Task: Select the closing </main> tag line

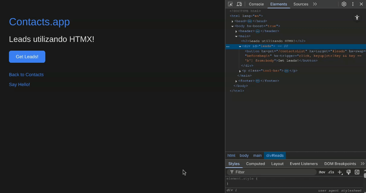Action: pyautogui.click(x=244, y=76)
